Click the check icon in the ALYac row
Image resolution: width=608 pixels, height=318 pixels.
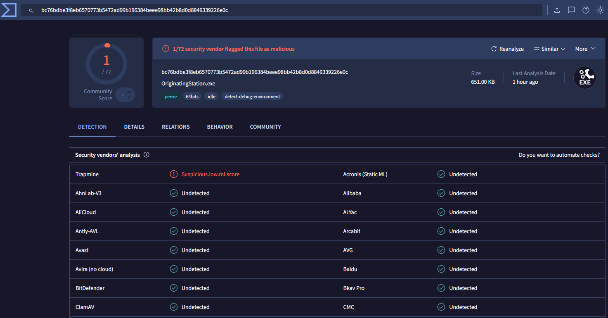coord(441,212)
